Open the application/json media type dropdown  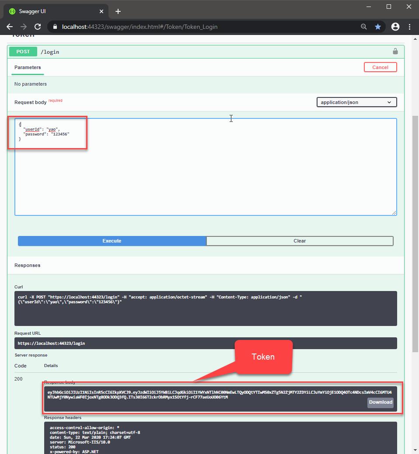(356, 102)
